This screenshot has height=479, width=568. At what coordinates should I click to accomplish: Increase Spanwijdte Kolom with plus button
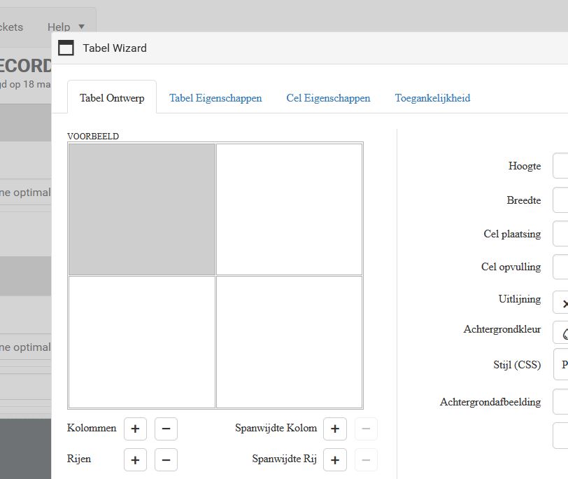(x=335, y=429)
